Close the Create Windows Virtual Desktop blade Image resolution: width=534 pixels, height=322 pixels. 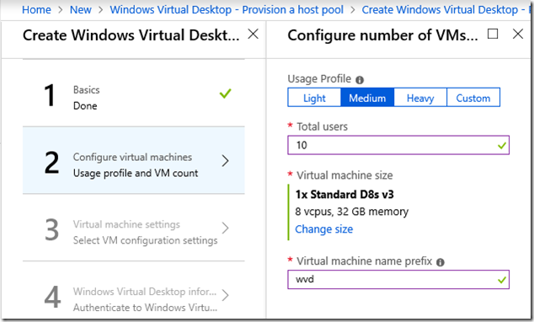[253, 34]
